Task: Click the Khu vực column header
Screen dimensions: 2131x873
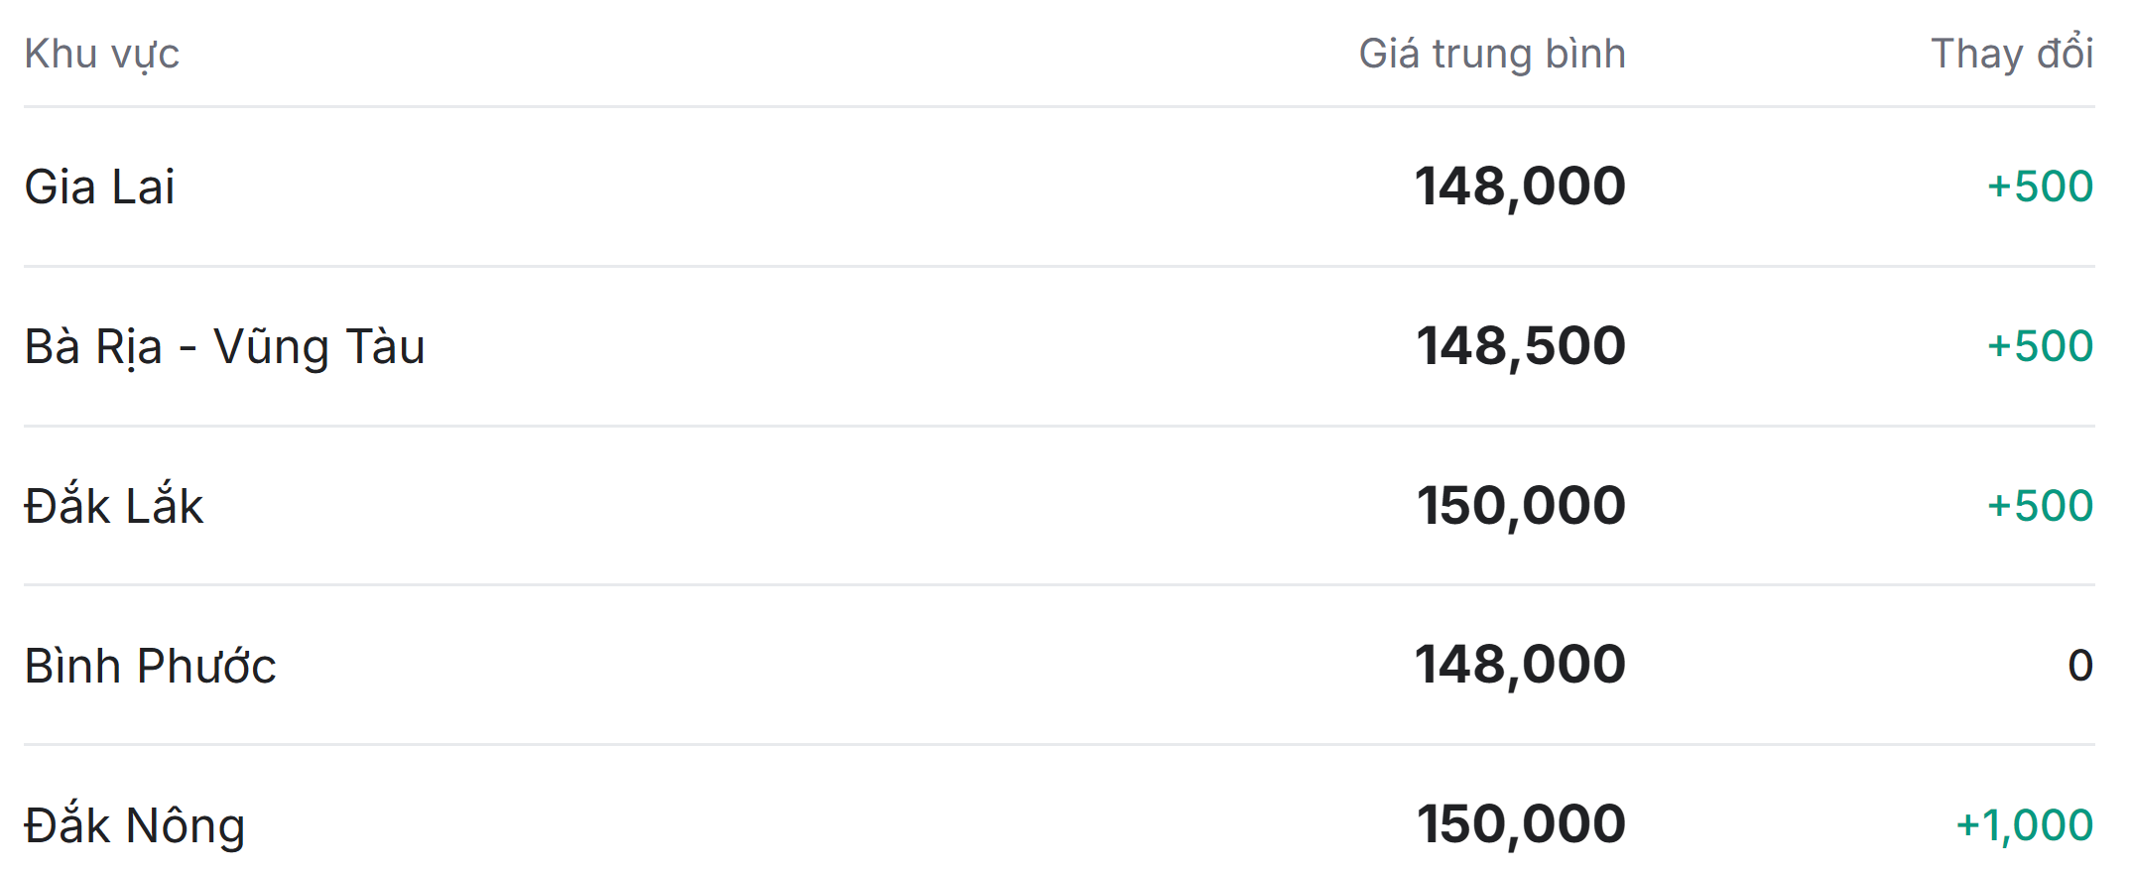Action: (102, 54)
